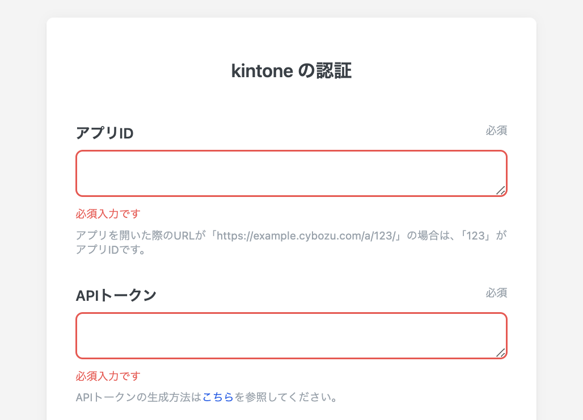Click the 必須入力です error under APIトークン
Screen dimensions: 583x420
pyautogui.click(x=108, y=376)
